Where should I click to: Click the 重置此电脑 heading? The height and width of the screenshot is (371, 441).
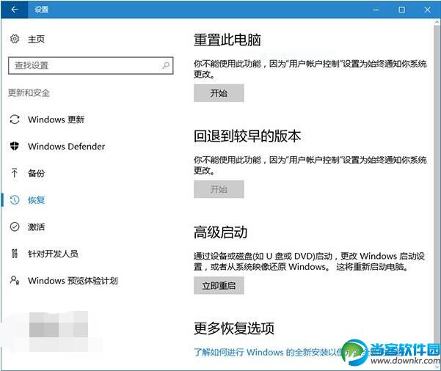[x=227, y=40]
